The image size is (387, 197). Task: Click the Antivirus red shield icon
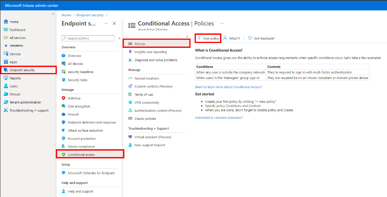(x=64, y=98)
